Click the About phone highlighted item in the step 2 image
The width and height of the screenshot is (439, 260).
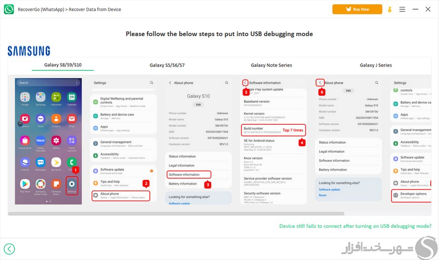121,195
